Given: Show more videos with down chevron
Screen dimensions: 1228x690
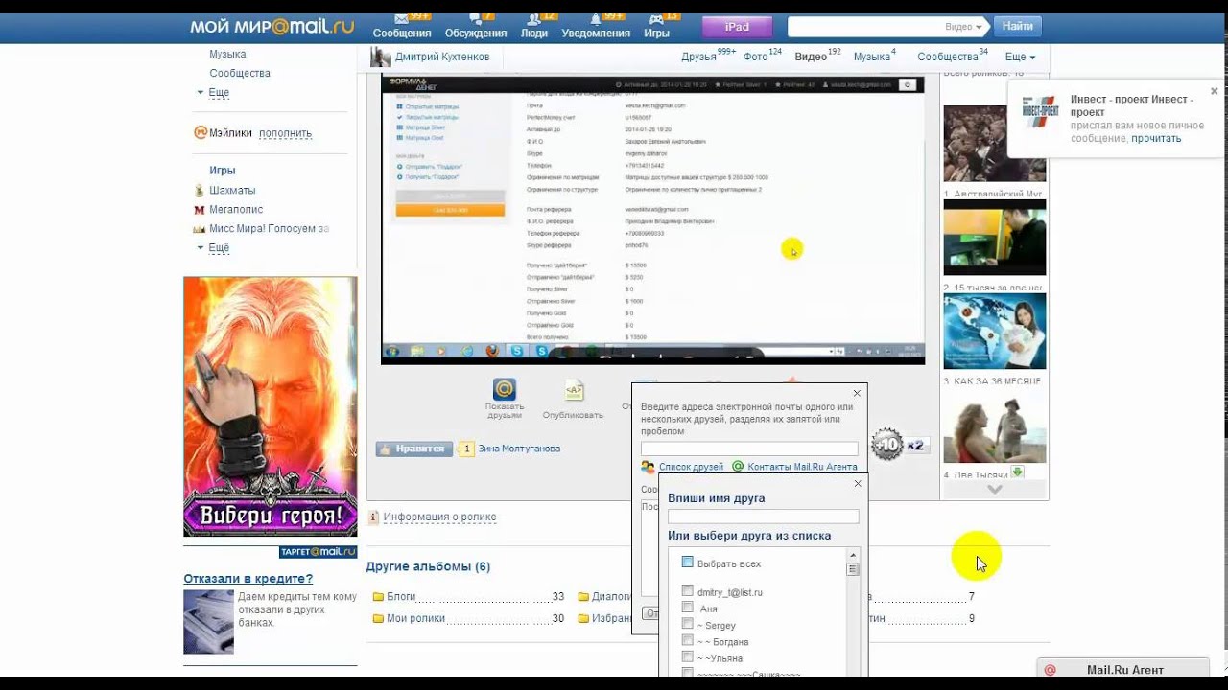Looking at the screenshot, I should pyautogui.click(x=995, y=489).
